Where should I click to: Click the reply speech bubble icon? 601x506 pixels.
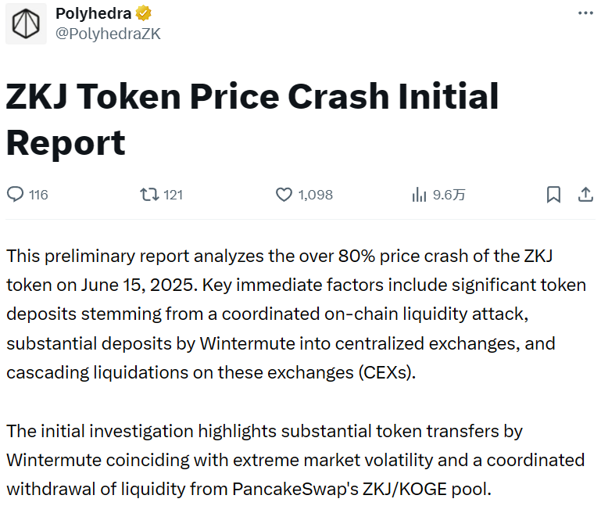tap(16, 195)
